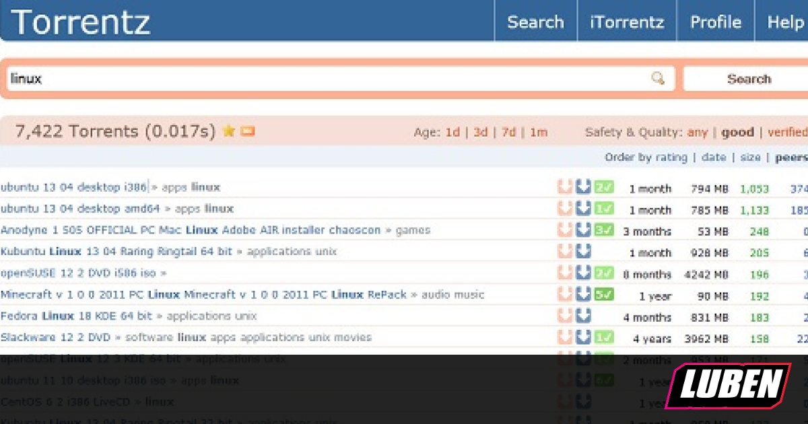Image resolution: width=808 pixels, height=424 pixels.
Task: Open the Kubuntu Linux 13 04 64 bit torrent
Action: coord(116,252)
